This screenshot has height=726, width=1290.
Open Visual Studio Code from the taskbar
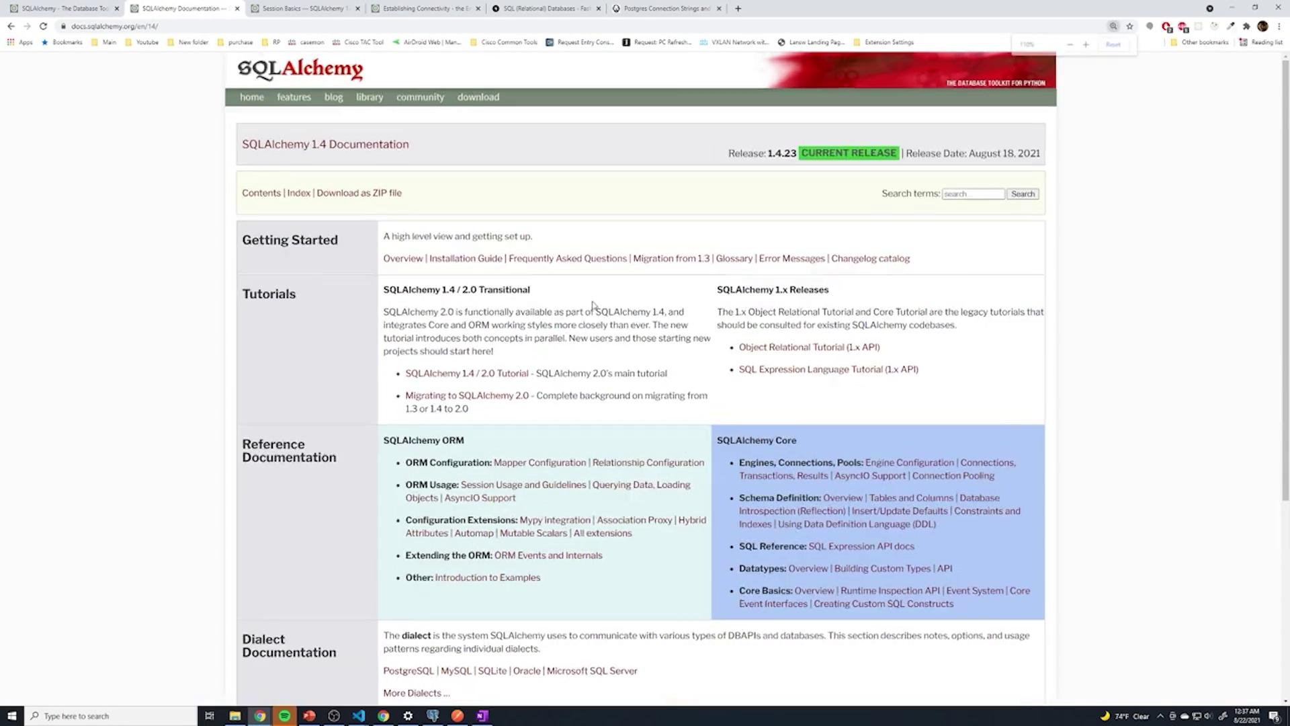tap(358, 716)
